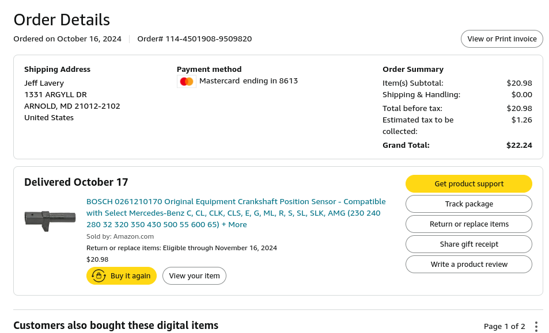The image size is (549, 333).
Task: Click the Page 1 of 2 indicator
Action: point(504,326)
